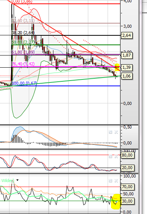Maximize the RSI Wilder panel
Screen dimensions: 147x214
point(110,181)
